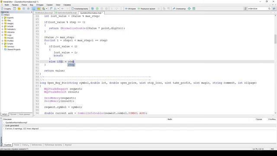
Task: Click the Создать (New) toolbar button
Action: (x=6, y=9)
